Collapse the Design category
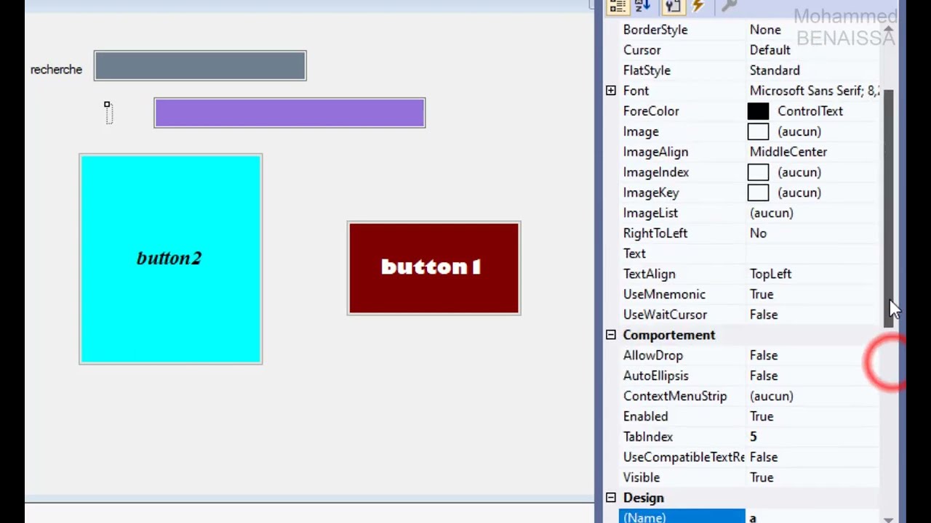 [611, 498]
